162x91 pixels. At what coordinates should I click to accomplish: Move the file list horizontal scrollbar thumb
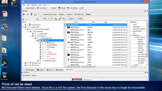[x=81, y=67]
